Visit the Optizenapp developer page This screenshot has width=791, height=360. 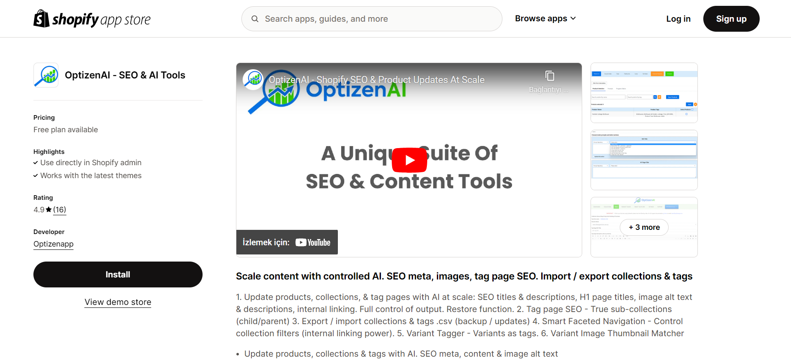(53, 244)
